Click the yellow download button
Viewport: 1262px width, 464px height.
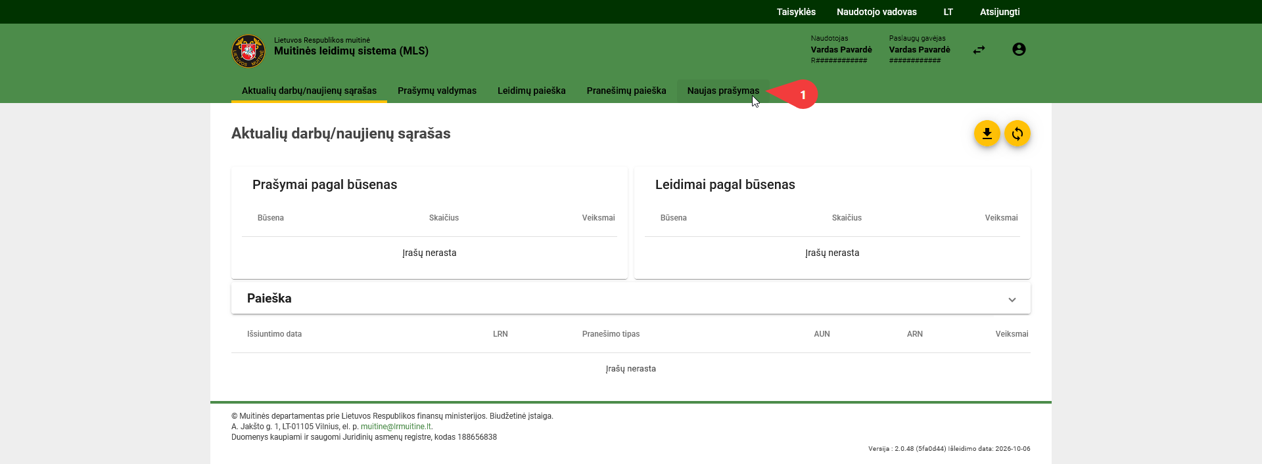tap(987, 134)
